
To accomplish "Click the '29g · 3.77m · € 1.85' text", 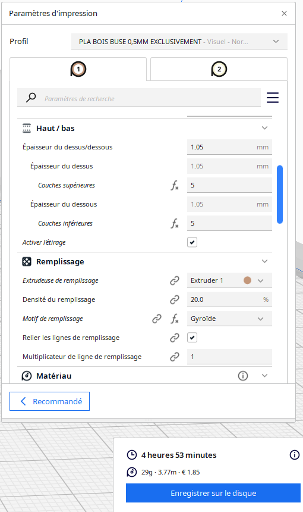I will click(171, 472).
